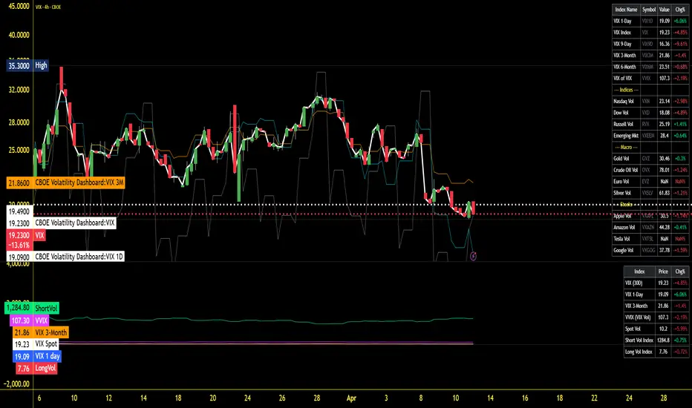Click the 'VIX · 4h · CBOE' chart title
The width and height of the screenshot is (692, 408).
(x=48, y=7)
